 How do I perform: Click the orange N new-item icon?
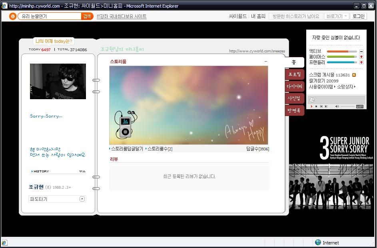point(354,75)
